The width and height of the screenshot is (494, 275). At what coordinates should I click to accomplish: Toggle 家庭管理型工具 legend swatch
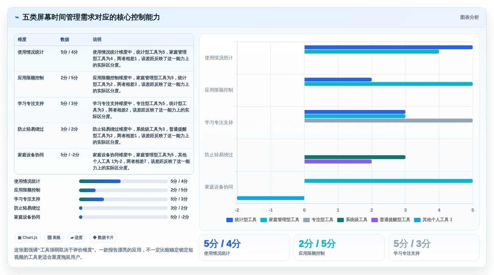pyautogui.click(x=263, y=220)
